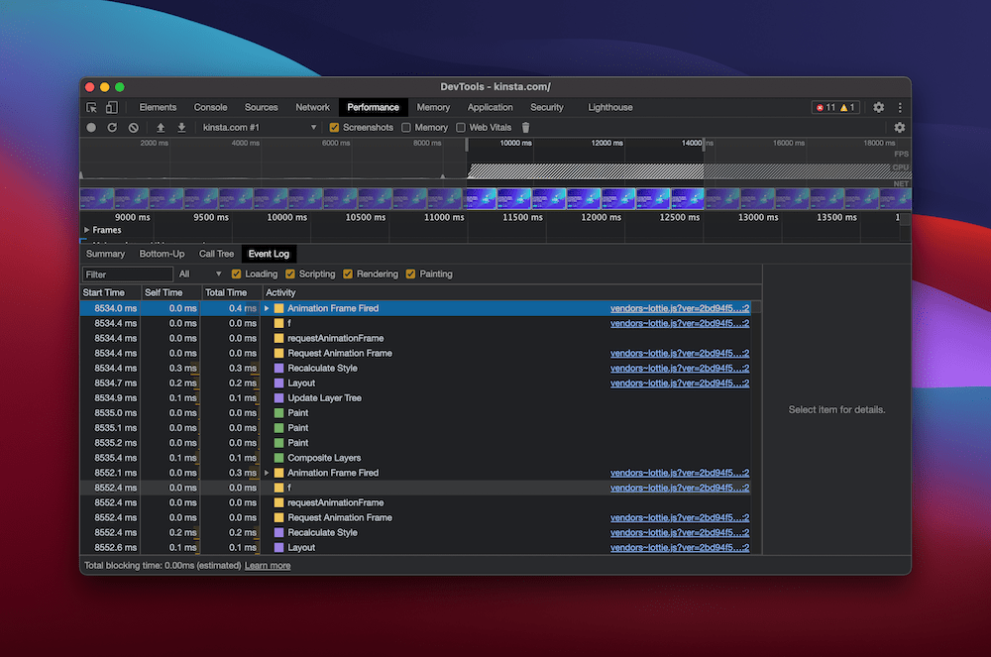
Task: Click the collect garbage trash icon
Action: coord(526,128)
